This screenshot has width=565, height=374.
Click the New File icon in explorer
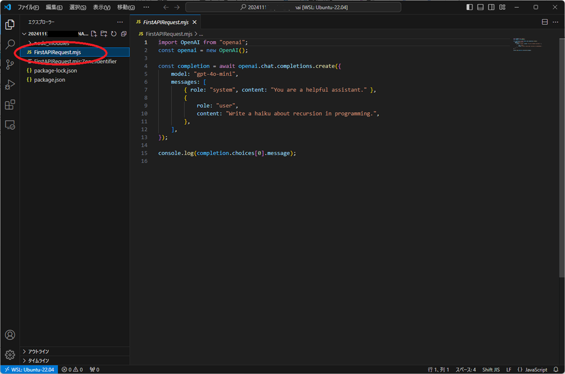coord(94,34)
